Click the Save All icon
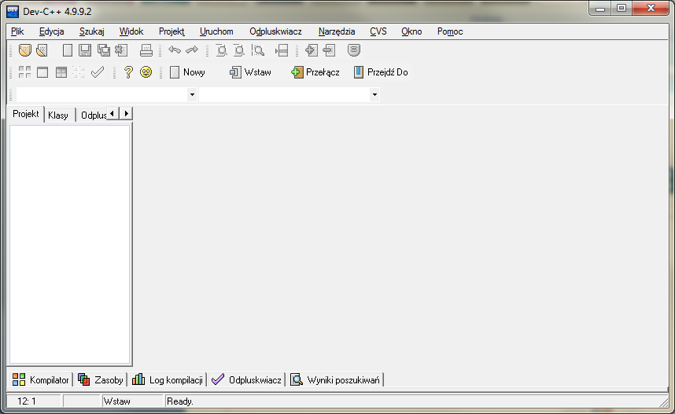Image resolution: width=675 pixels, height=414 pixels. pos(103,50)
